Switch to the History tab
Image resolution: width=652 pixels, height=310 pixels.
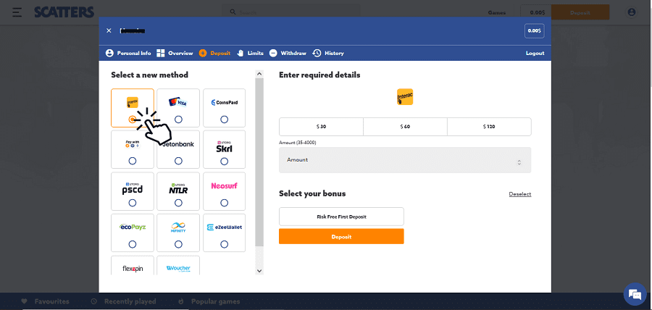click(328, 53)
